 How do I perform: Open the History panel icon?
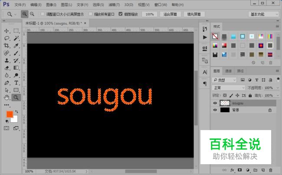point(205,29)
